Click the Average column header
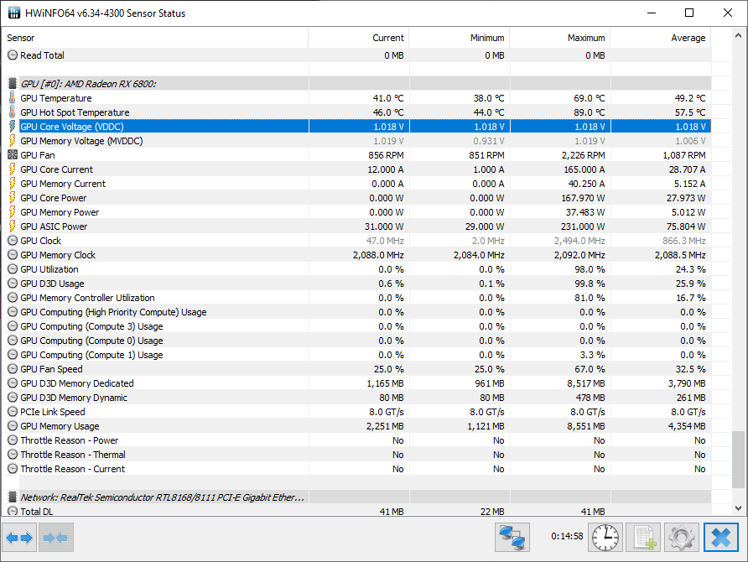Viewport: 748px width, 562px height. (x=661, y=38)
